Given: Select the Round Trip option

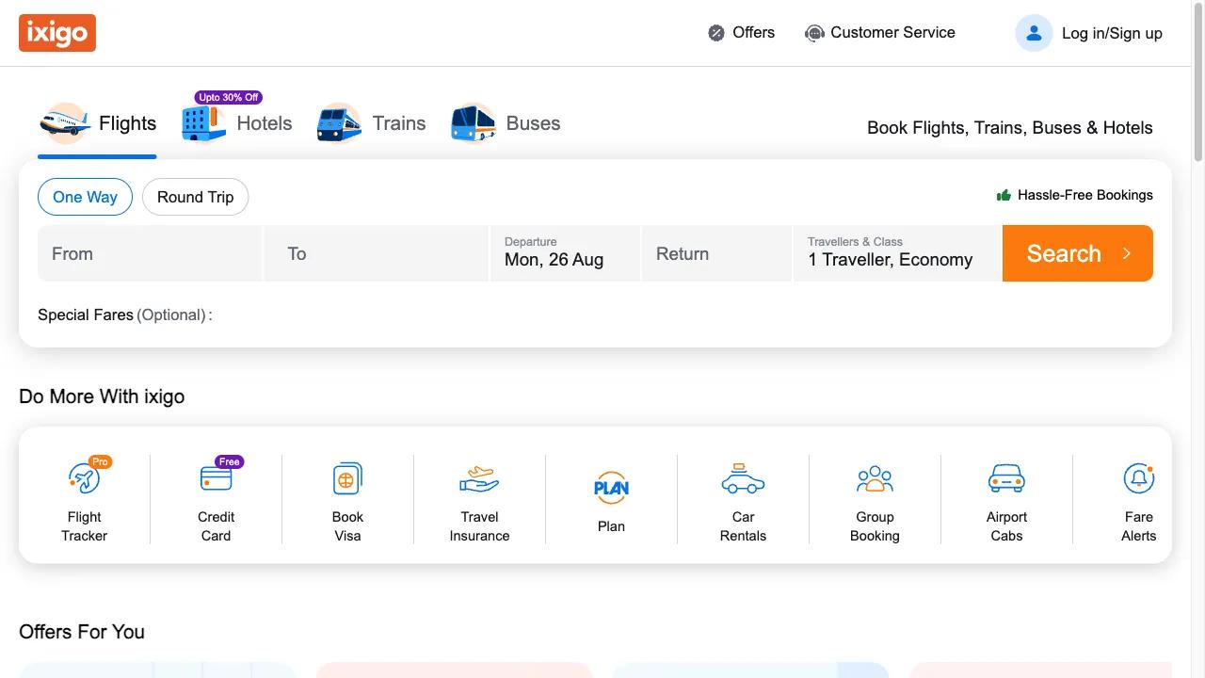Looking at the screenshot, I should click(x=195, y=197).
